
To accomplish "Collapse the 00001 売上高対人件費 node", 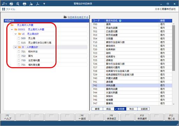I will (12, 30).
